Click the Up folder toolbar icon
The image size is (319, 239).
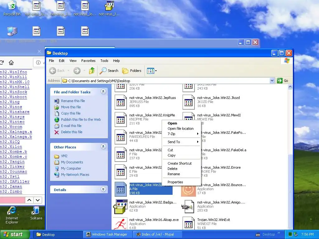[x=92, y=71]
